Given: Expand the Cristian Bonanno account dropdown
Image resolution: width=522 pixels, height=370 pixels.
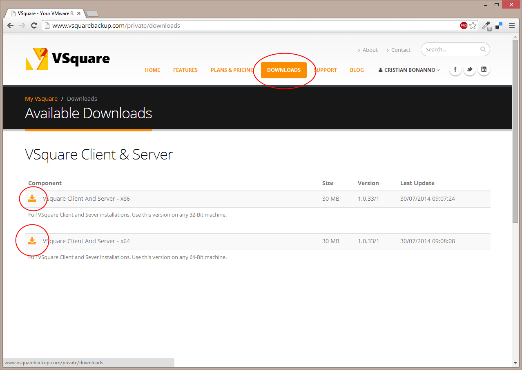Looking at the screenshot, I should pyautogui.click(x=409, y=70).
